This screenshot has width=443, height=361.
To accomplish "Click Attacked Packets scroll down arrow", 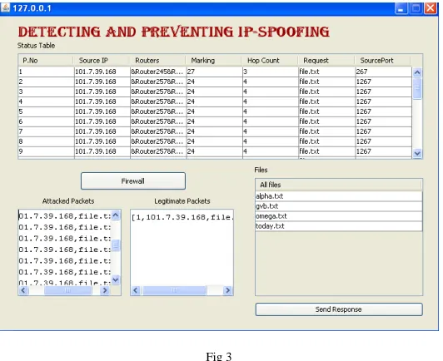I will coord(116,279).
